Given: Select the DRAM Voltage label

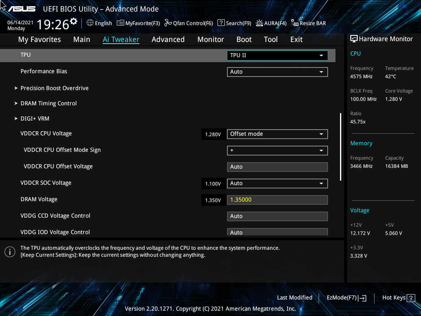Looking at the screenshot, I should [x=39, y=200].
